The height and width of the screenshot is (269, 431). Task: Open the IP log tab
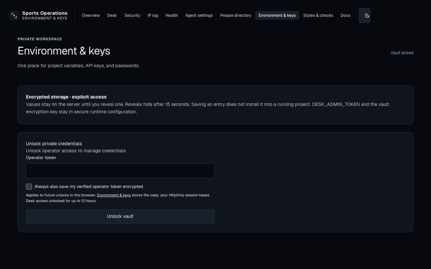point(153,15)
